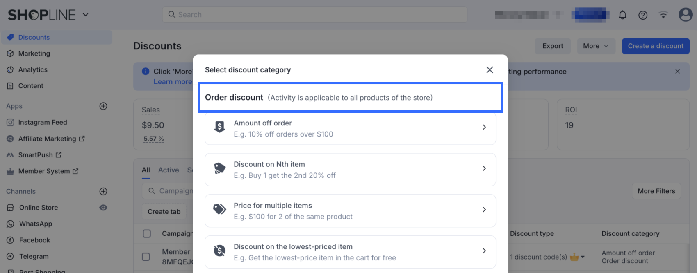Open Marketing in the sidebar
The image size is (697, 273).
click(x=34, y=54)
